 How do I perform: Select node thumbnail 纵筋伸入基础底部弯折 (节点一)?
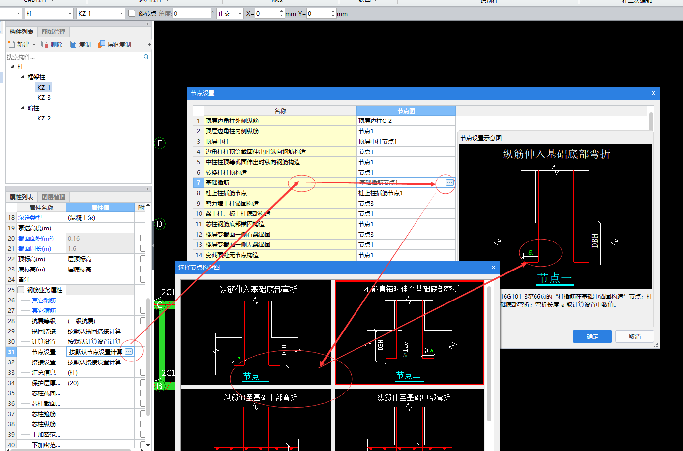coord(256,333)
